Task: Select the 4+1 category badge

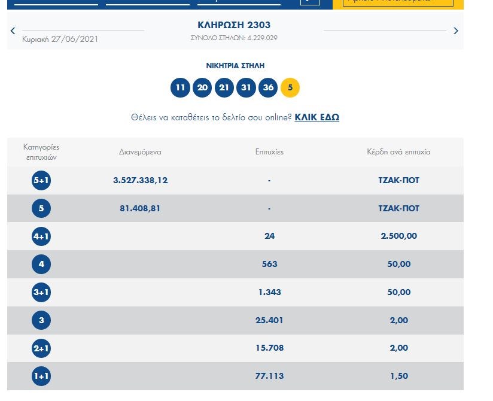Action: click(x=41, y=236)
